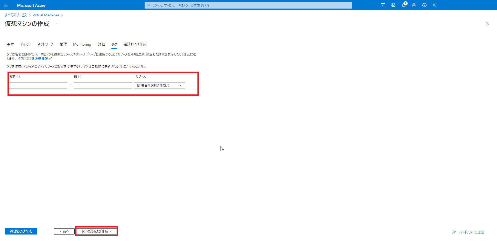Switch to the 詳細 tab
Image resolution: width=497 pixels, height=241 pixels.
coord(102,44)
